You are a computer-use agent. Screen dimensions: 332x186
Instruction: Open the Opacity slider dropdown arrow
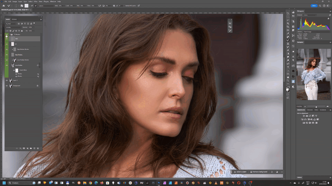click(34, 27)
